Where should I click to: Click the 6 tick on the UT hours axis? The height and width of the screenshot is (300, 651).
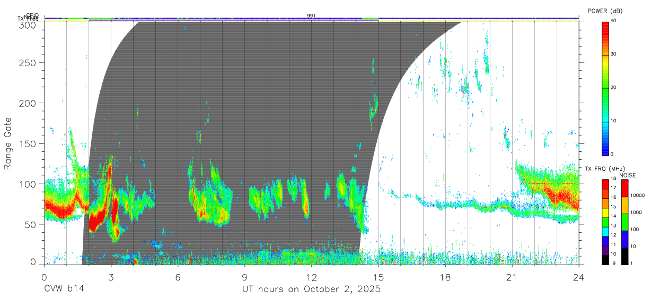point(178,277)
